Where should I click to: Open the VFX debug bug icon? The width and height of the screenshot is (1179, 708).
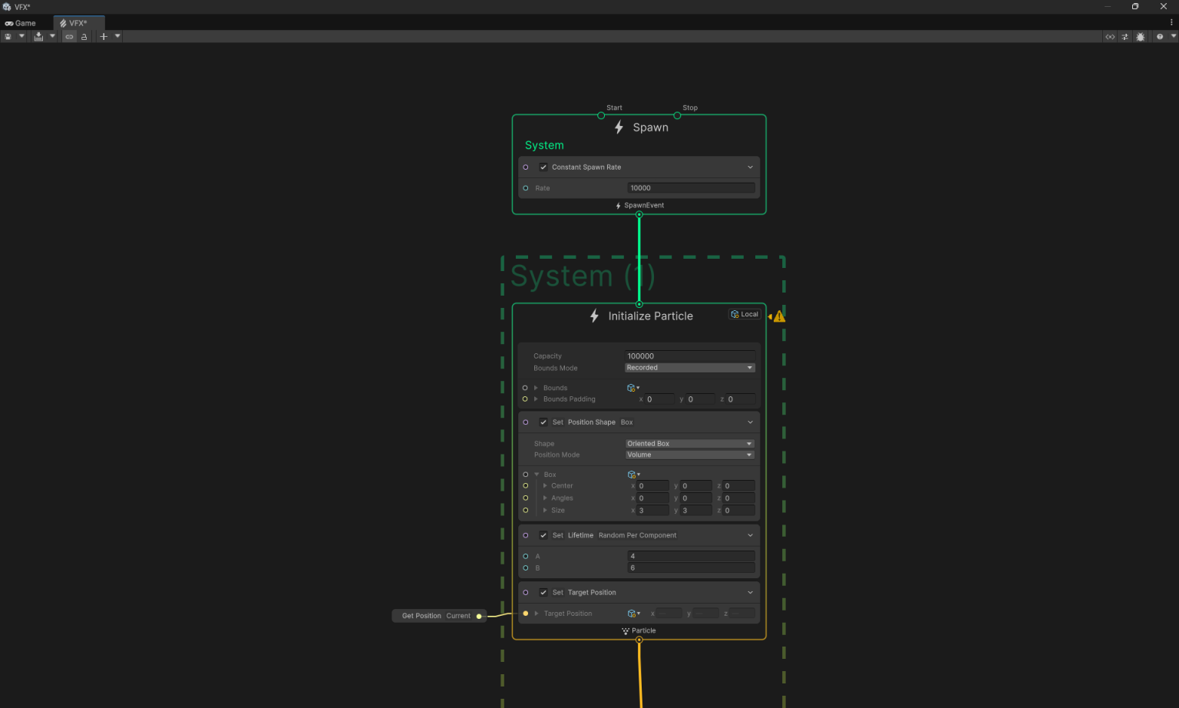(1141, 36)
